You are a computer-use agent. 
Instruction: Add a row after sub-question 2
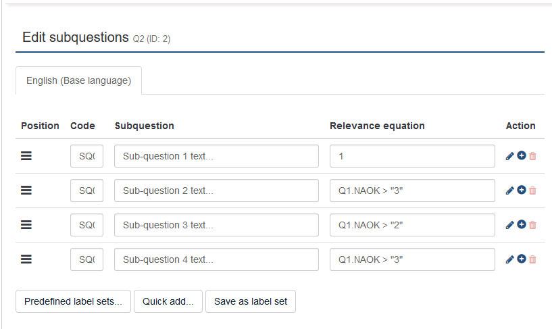[x=522, y=191]
